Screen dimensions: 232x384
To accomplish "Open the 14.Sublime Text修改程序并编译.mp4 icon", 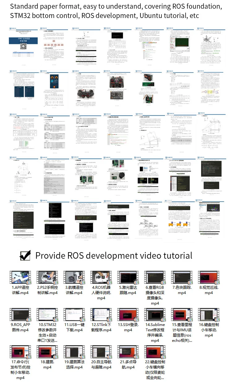I will (155, 315).
